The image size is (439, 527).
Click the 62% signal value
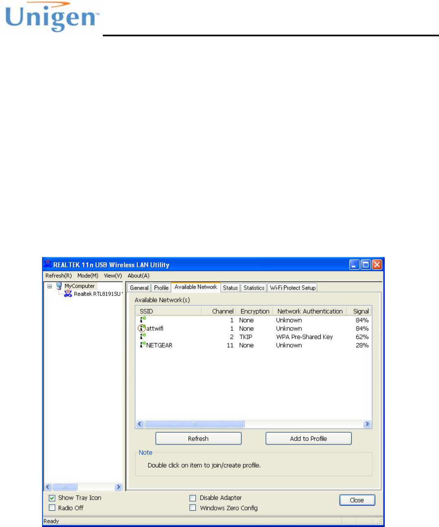tap(362, 337)
